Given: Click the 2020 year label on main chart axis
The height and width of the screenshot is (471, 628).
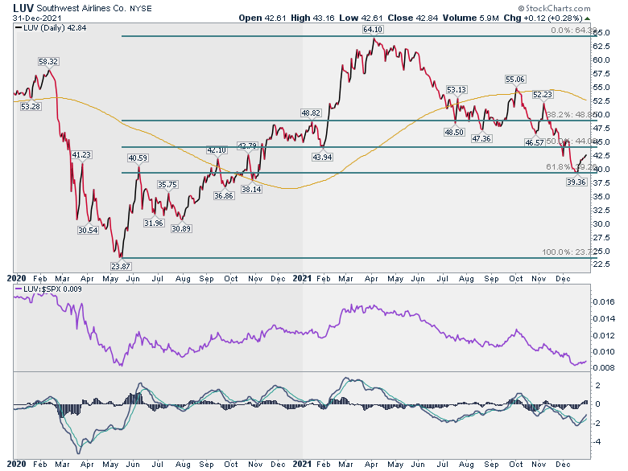Looking at the screenshot, I should pos(16,278).
